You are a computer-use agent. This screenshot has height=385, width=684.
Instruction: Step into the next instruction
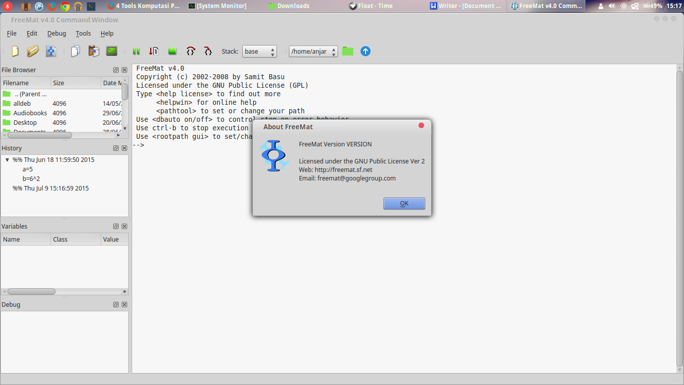pos(207,51)
